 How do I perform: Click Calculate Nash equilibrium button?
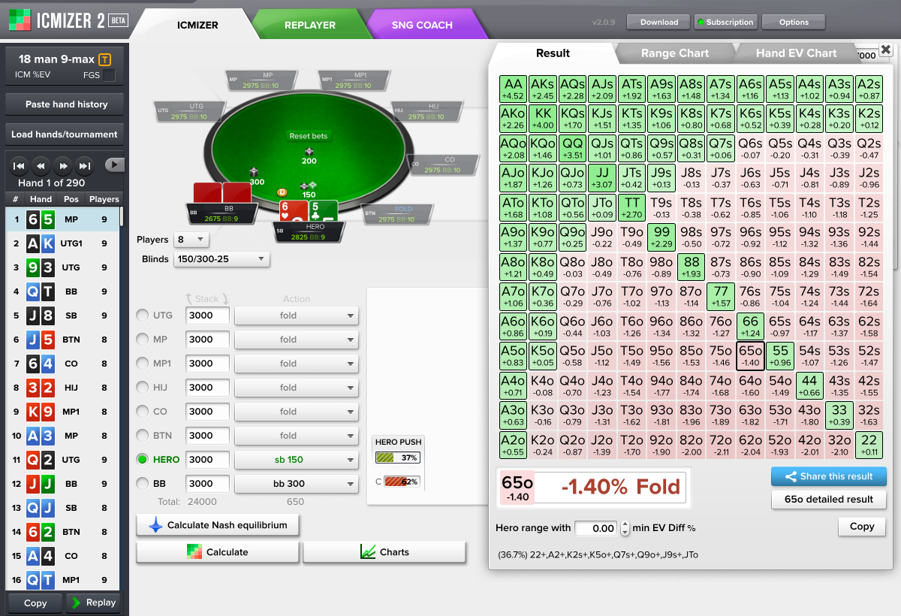coord(217,525)
